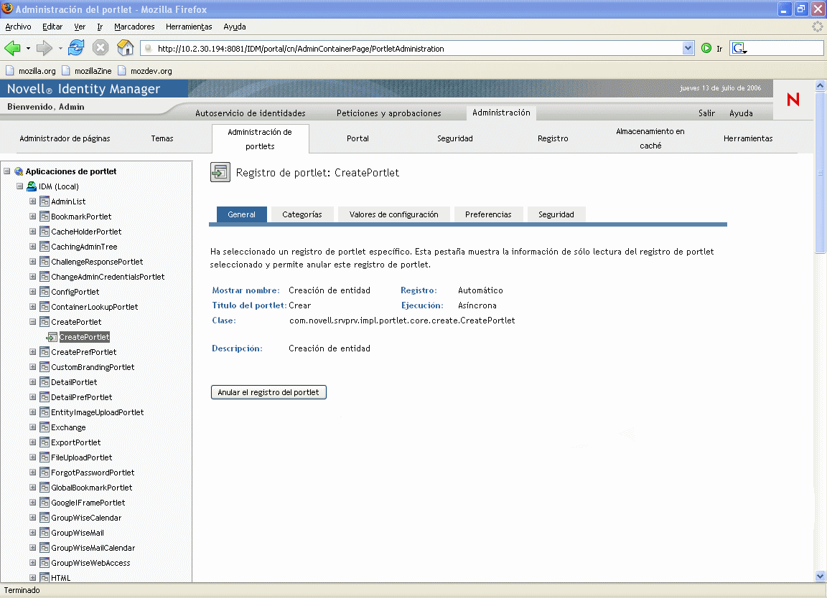Screen dimensions: 827x598
Task: Click the Aplicaciones de portlet globe icon
Action: [19, 171]
